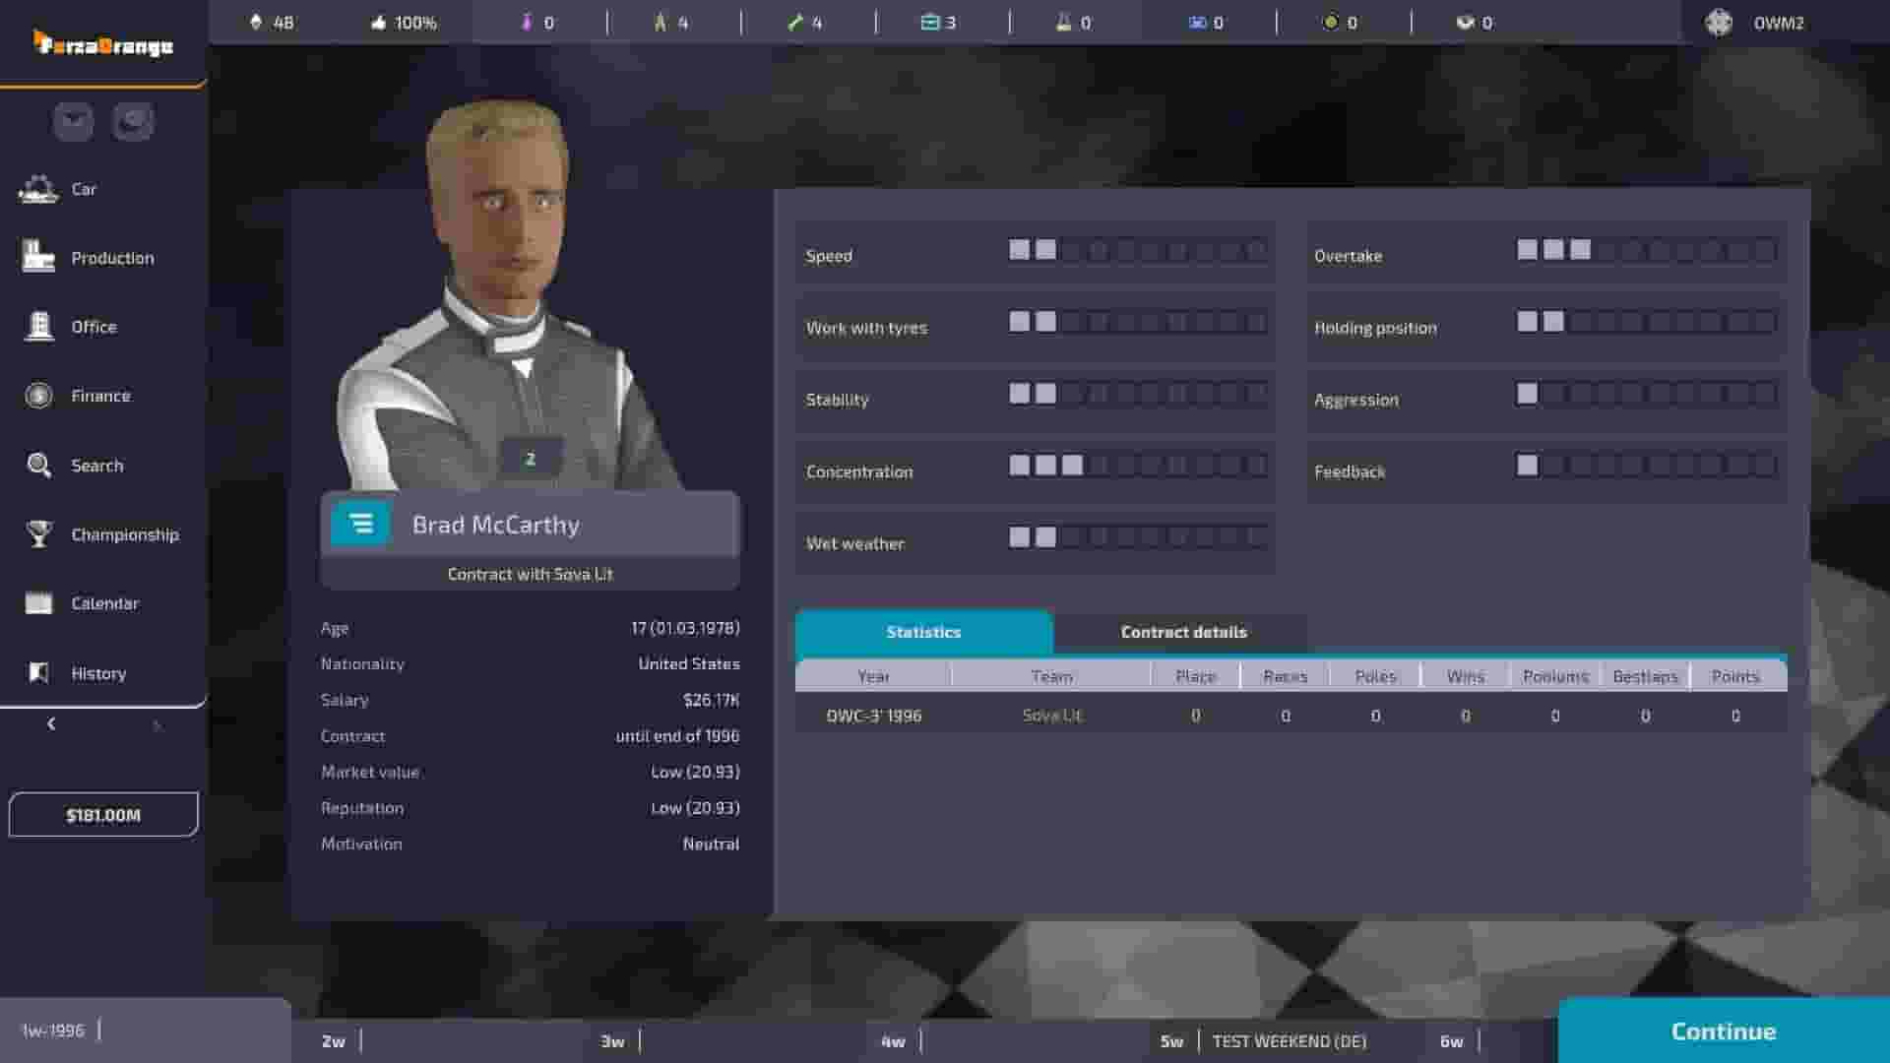The image size is (1890, 1063).
Task: Click the briefcase icon showing 3 in top bar
Action: click(x=934, y=22)
